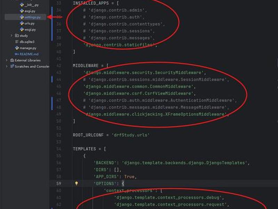Click the 'APP_DIRS' key
The width and height of the screenshot is (278, 209).
(x=106, y=177)
